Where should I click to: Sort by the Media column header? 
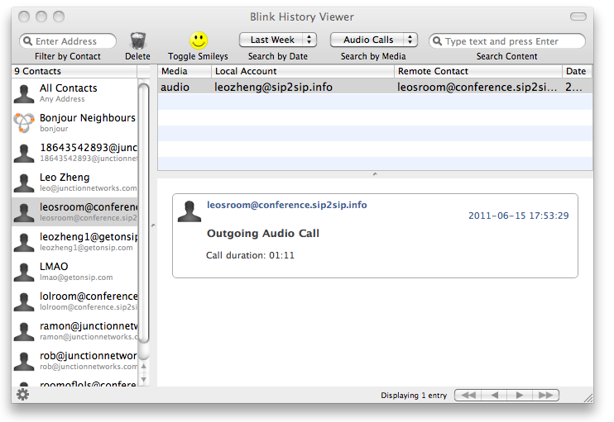(184, 72)
